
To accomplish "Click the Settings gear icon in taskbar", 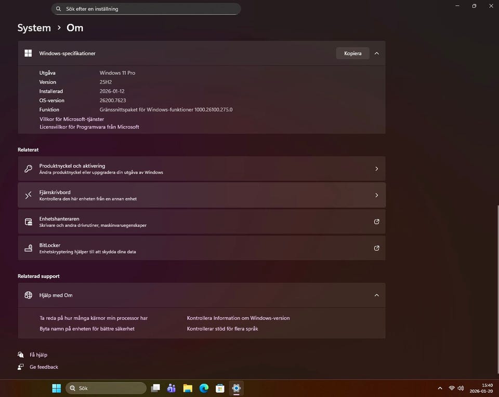I will [x=236, y=388].
